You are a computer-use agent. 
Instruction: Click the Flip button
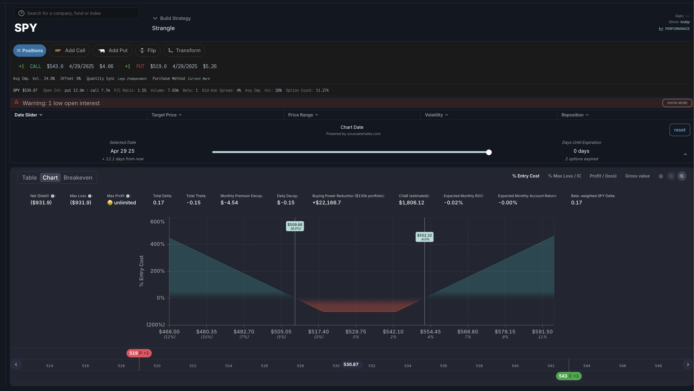click(148, 51)
